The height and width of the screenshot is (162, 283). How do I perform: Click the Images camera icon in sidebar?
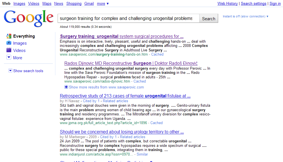(x=9, y=43)
